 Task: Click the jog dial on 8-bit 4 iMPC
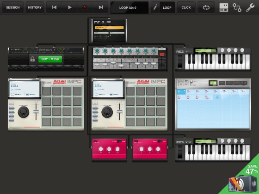24,112
